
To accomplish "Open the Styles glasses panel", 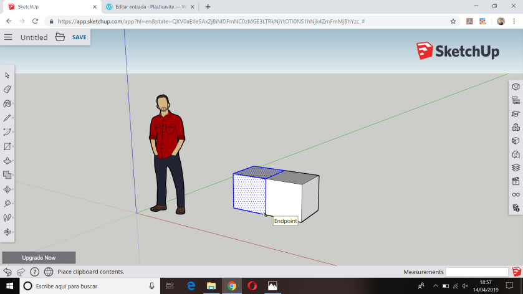I will [x=516, y=194].
